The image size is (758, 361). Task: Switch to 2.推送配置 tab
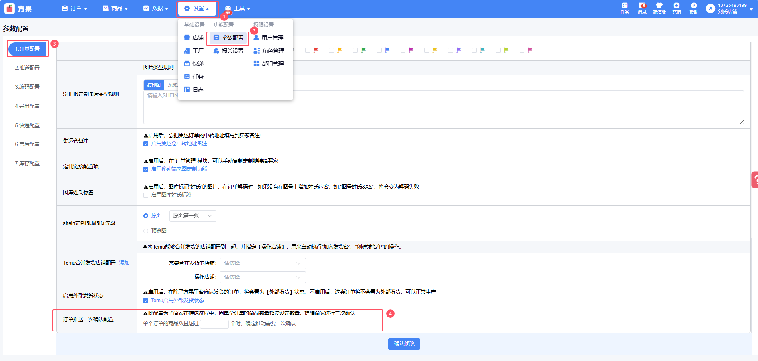tap(27, 68)
